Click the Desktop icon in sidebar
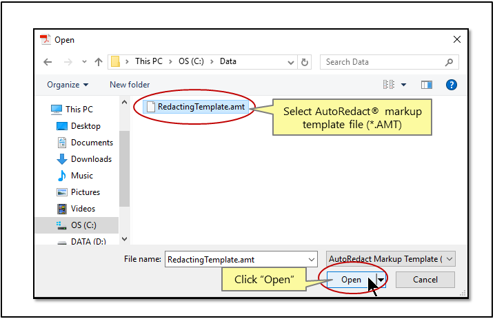495x319 pixels. pos(62,126)
